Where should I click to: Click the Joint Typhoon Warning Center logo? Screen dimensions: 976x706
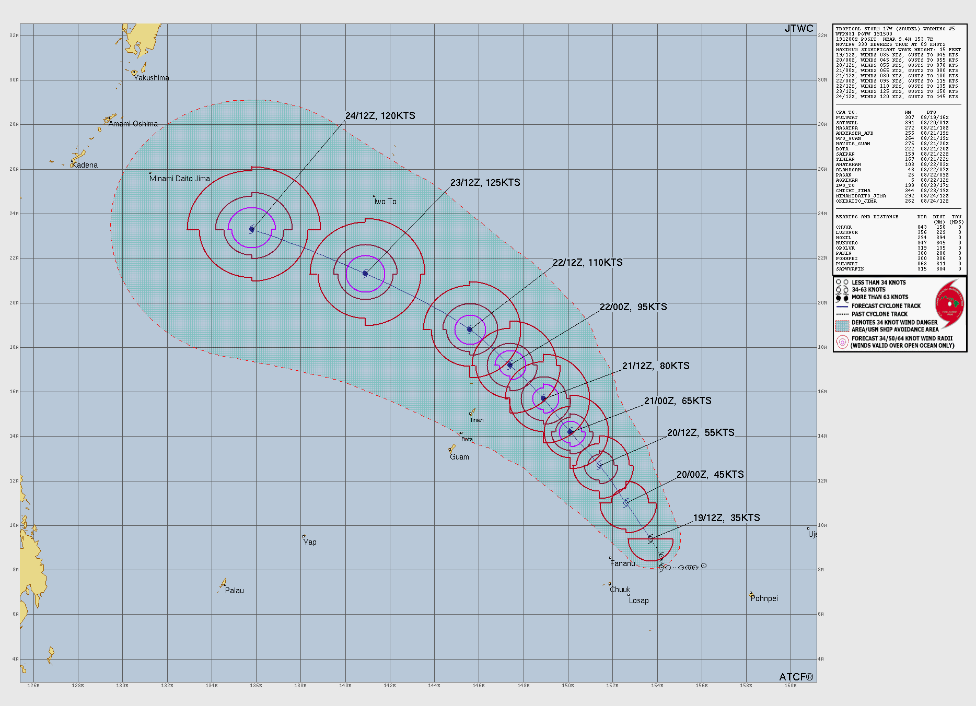pos(949,303)
